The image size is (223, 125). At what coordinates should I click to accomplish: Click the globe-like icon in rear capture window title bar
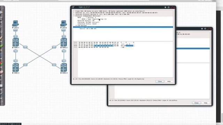pyautogui.click(x=205, y=28)
